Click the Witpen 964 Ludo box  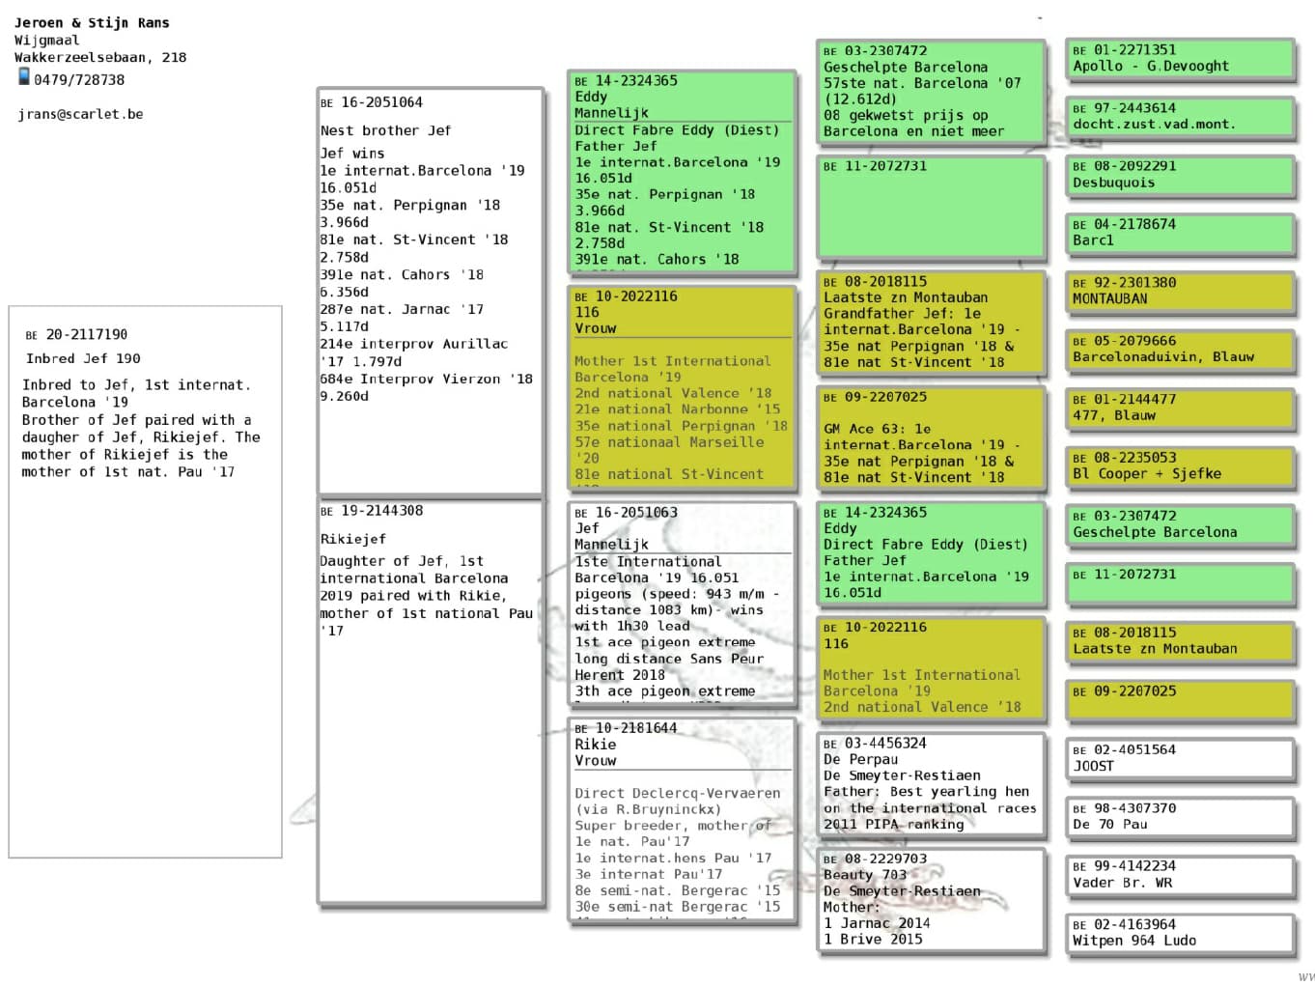point(1180,933)
